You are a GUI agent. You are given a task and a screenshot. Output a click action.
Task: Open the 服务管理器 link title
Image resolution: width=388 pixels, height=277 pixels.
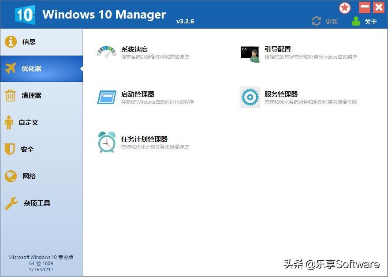tap(281, 94)
